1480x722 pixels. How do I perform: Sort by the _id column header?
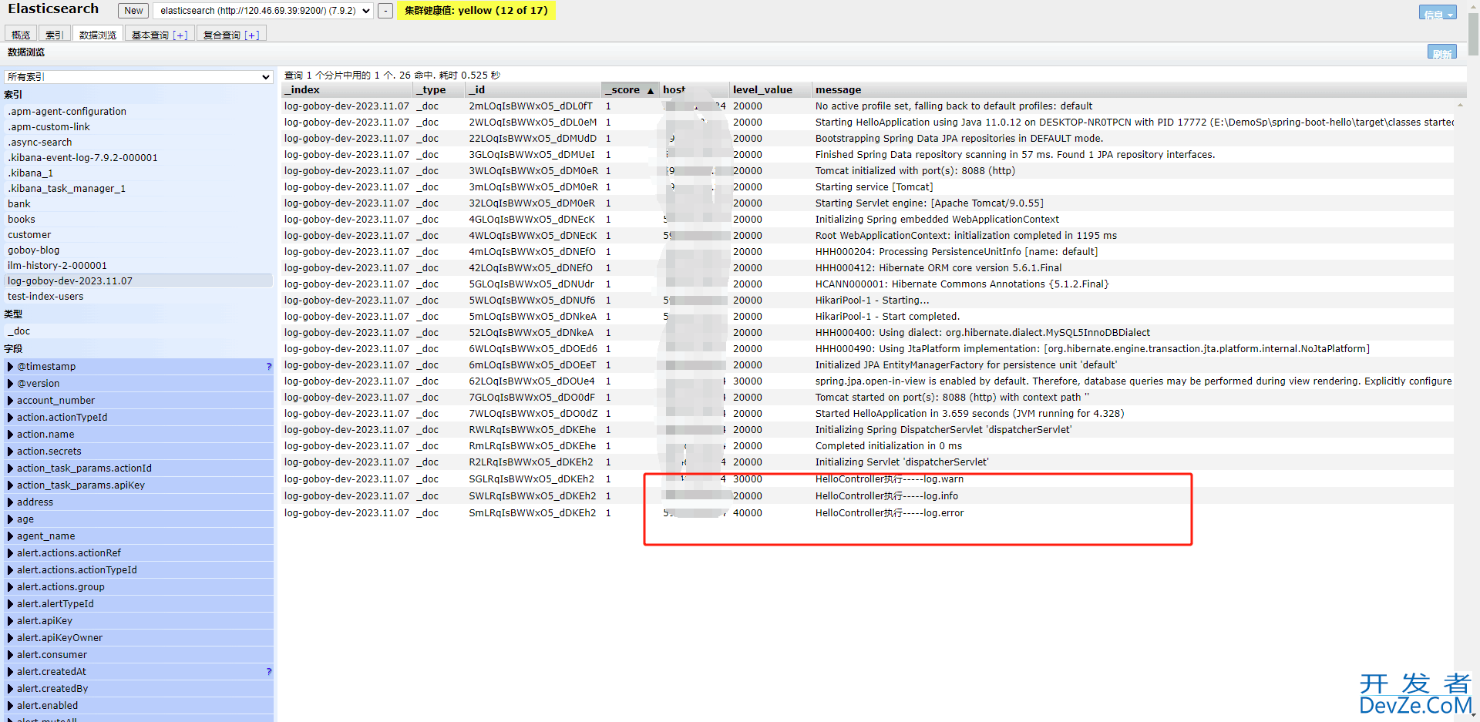pyautogui.click(x=533, y=90)
